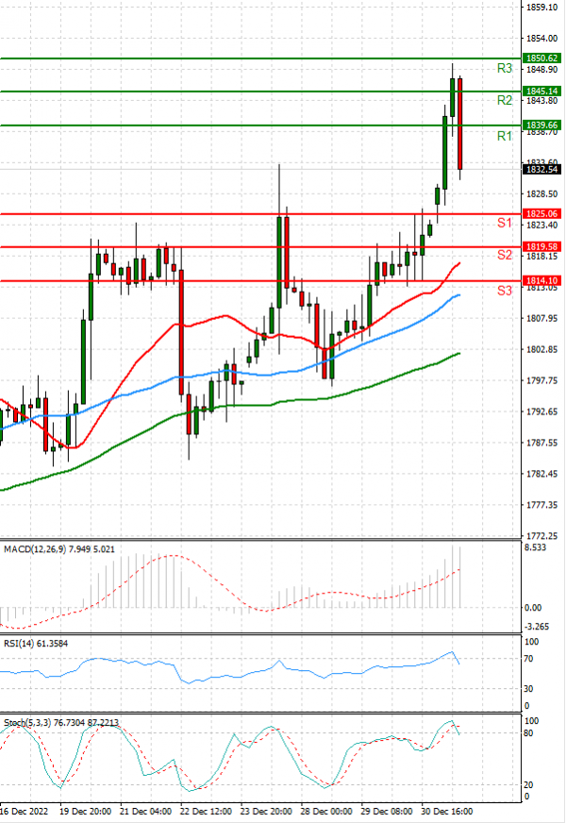
Task: Click the 28 Dec 00:00 time axis label
Action: coord(326,811)
